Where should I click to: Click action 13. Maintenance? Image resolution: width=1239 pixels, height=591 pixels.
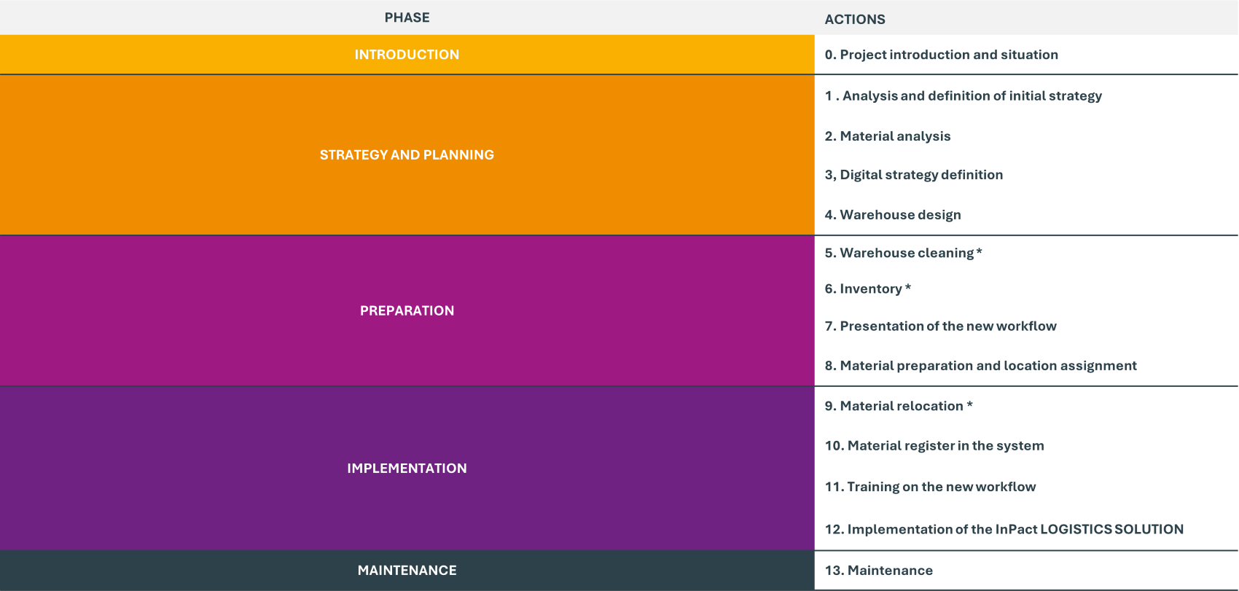pyautogui.click(x=878, y=571)
